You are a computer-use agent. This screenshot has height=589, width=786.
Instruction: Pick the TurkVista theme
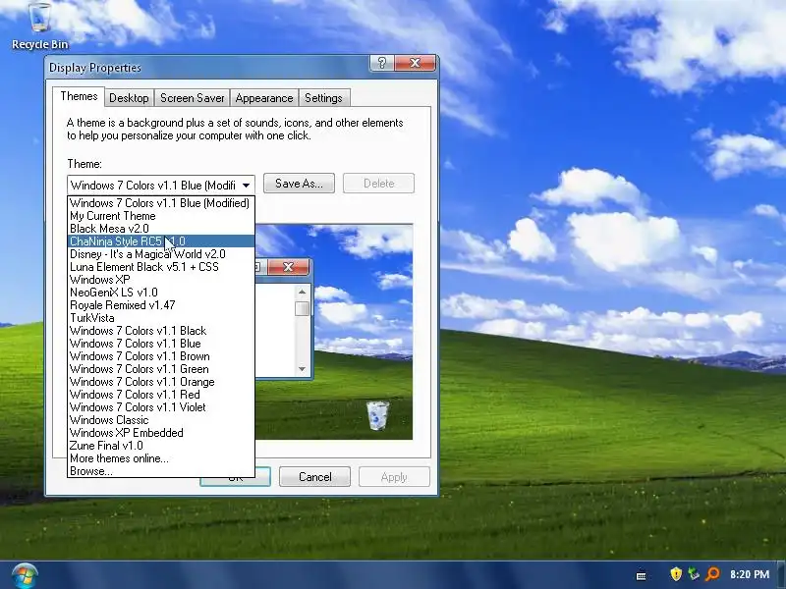(161, 318)
